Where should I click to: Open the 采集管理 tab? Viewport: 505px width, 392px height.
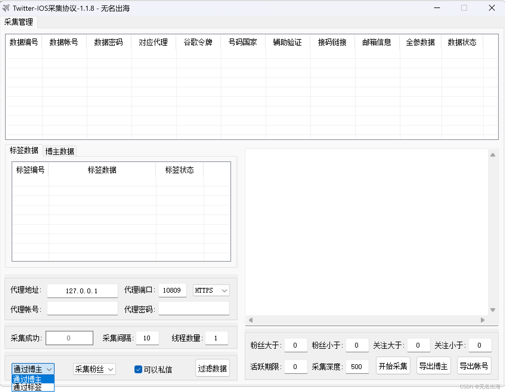tap(18, 22)
